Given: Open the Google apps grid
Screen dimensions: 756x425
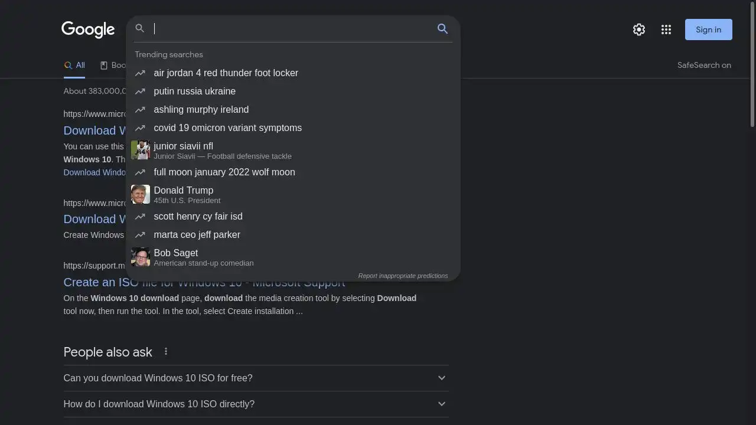Looking at the screenshot, I should point(666,30).
